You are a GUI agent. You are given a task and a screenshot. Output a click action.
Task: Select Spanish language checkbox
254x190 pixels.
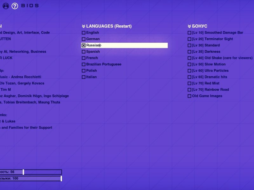pyautogui.click(x=84, y=52)
